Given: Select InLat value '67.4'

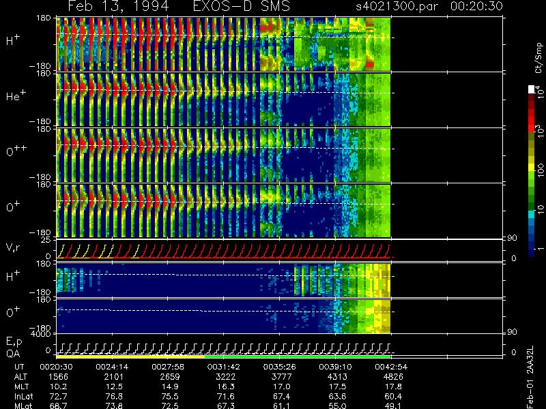Looking at the screenshot, I should click(x=282, y=396).
